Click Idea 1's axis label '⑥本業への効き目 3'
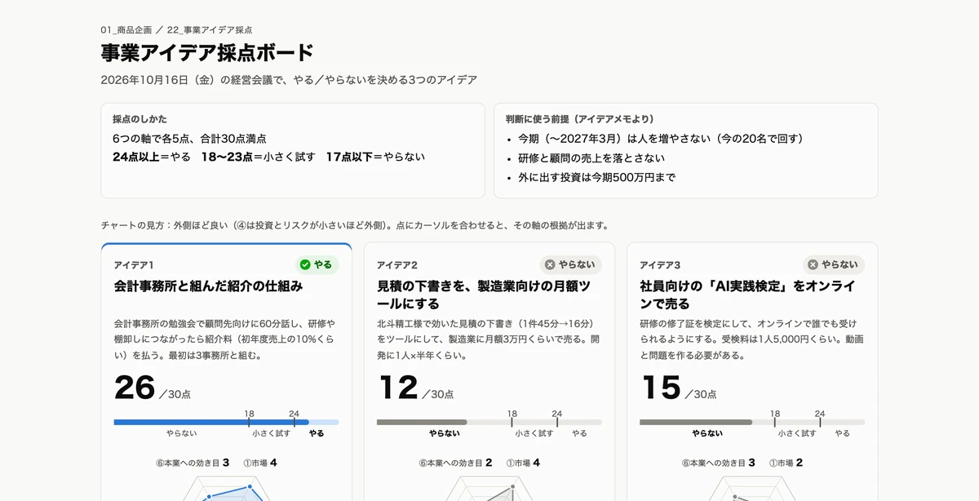 (193, 463)
